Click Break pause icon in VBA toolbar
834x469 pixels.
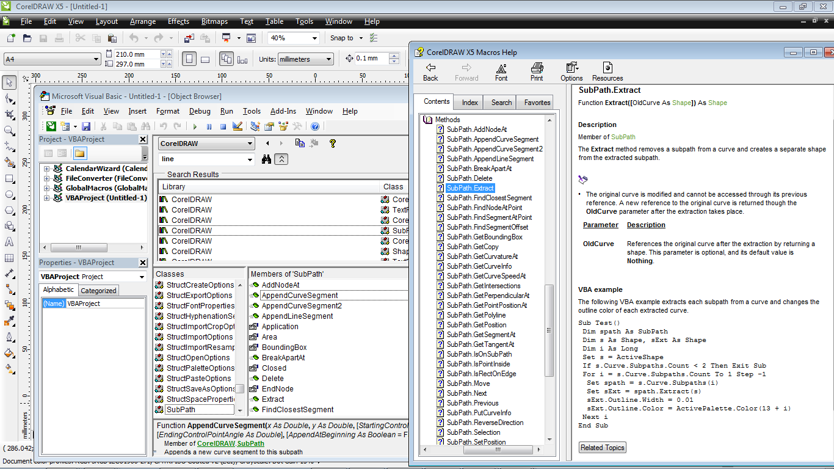(x=209, y=126)
